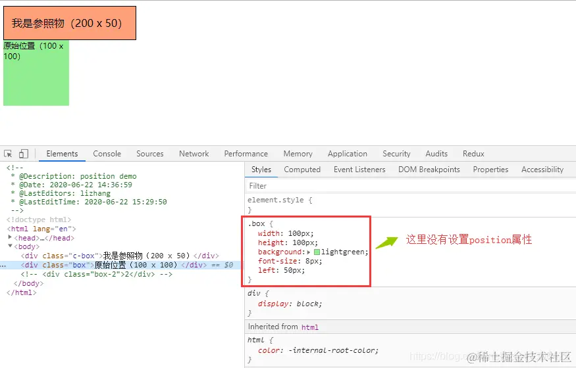Toggle the device toolbar icon

(24, 154)
